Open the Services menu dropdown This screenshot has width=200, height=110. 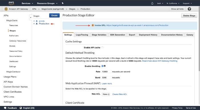pos(27,3)
